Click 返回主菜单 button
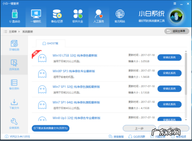This screenshot has height=141, width=192. pos(177,31)
